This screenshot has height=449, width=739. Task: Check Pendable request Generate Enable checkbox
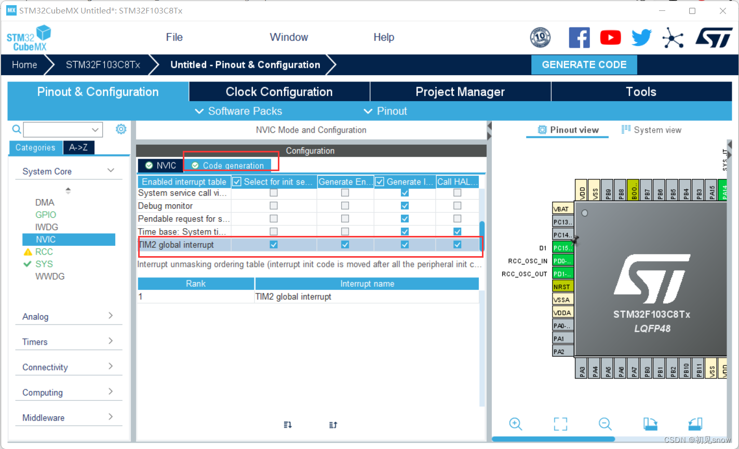click(x=345, y=218)
